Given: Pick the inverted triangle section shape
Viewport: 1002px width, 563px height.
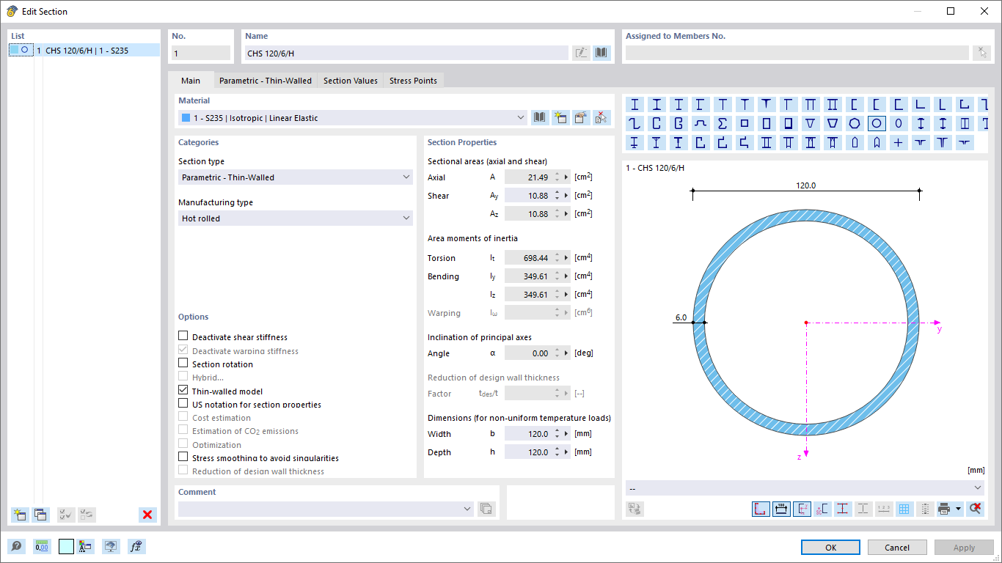Looking at the screenshot, I should tap(811, 123).
